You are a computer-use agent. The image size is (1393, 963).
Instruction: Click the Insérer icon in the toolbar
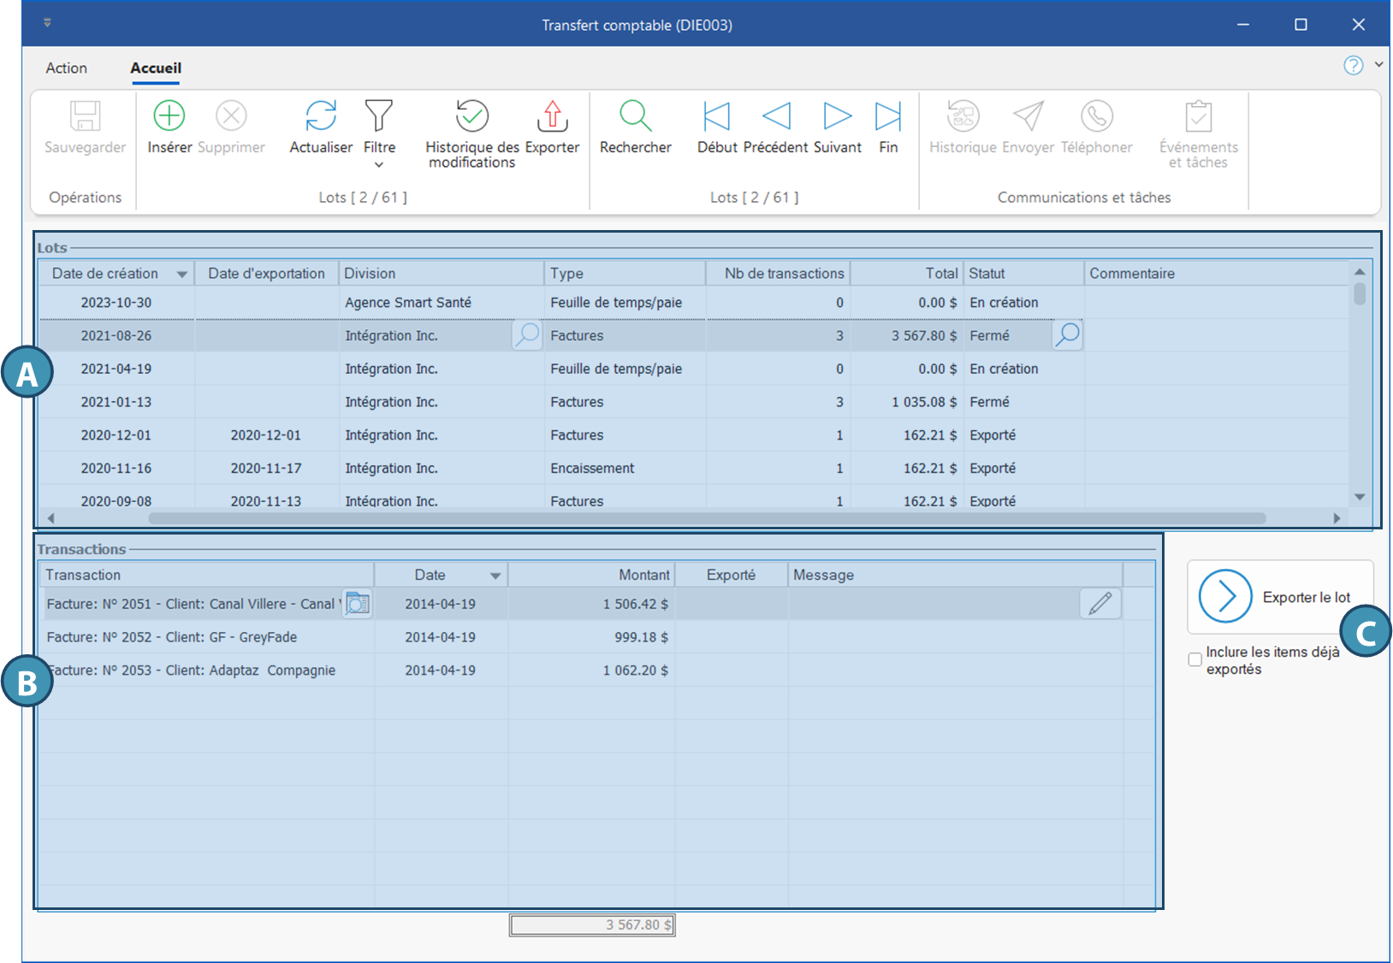click(x=169, y=115)
